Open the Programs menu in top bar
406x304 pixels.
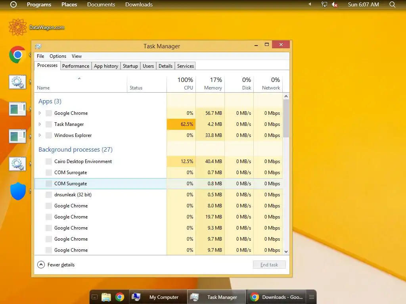[x=39, y=4]
